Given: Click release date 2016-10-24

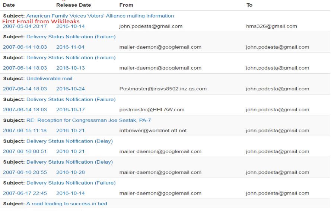Looking at the screenshot, I should coord(70,89).
